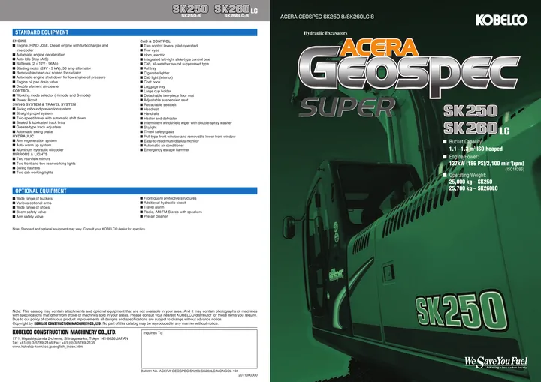Click 'Cigarette lighter' item
This screenshot has width=541, height=382.
(x=156, y=73)
